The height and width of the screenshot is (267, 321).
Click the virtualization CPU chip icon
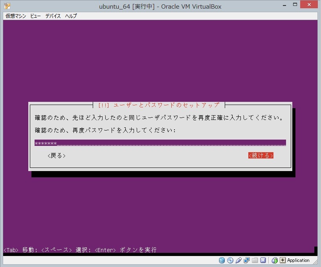(x=263, y=260)
